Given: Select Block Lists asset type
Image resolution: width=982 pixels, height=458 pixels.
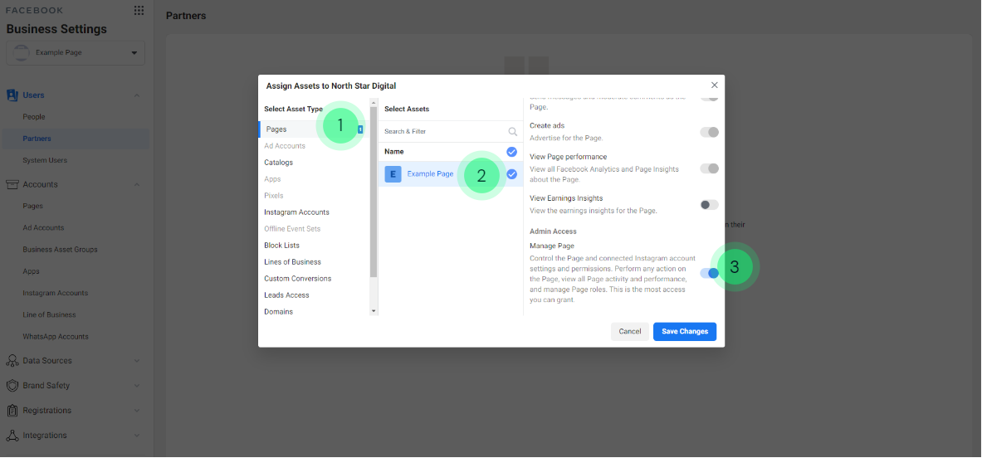Looking at the screenshot, I should 282,246.
